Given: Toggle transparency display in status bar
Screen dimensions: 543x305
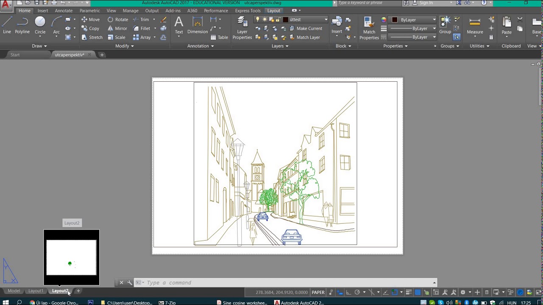Looking at the screenshot, I should click(418, 292).
